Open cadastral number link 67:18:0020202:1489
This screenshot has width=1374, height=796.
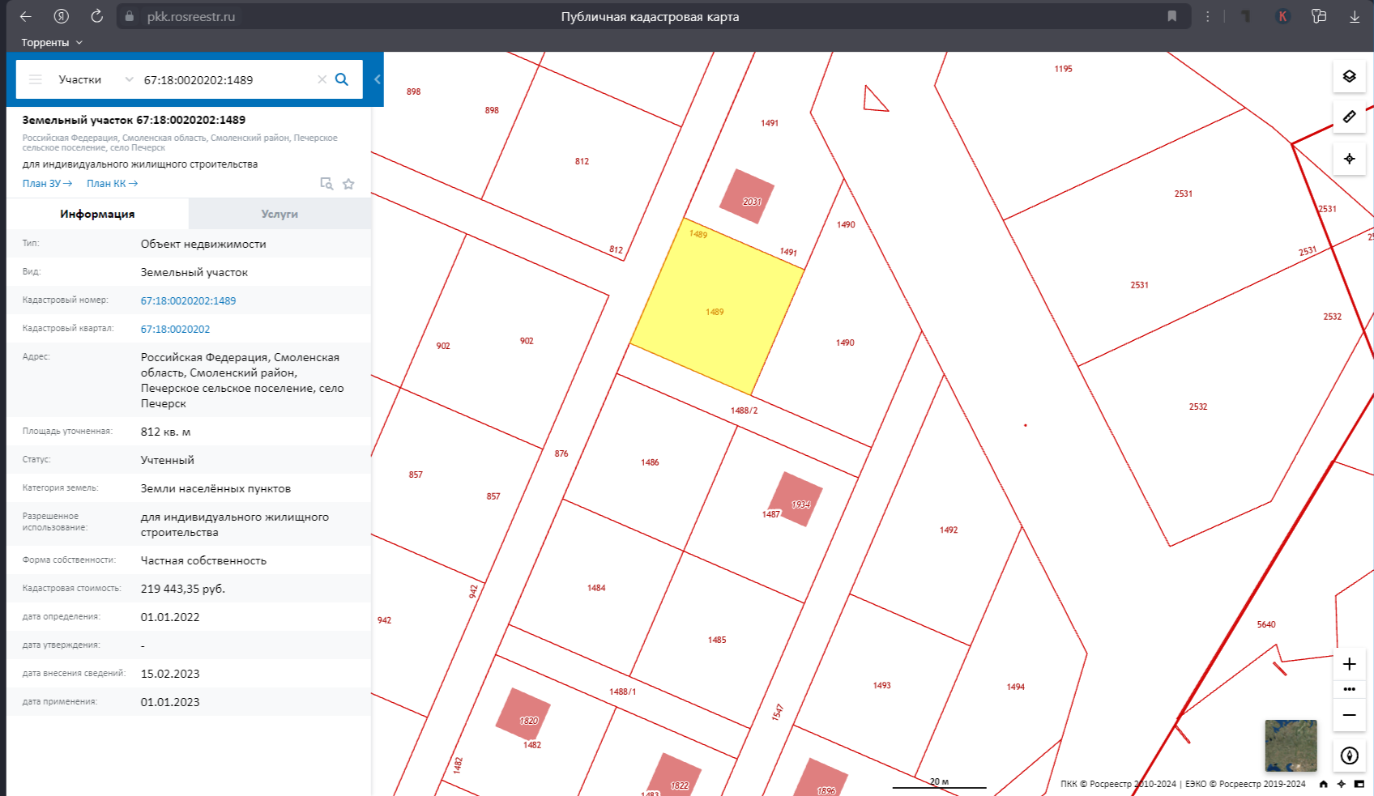click(188, 300)
